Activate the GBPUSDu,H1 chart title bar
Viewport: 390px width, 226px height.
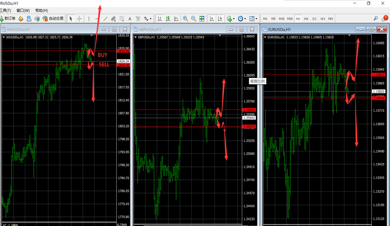tap(172, 29)
